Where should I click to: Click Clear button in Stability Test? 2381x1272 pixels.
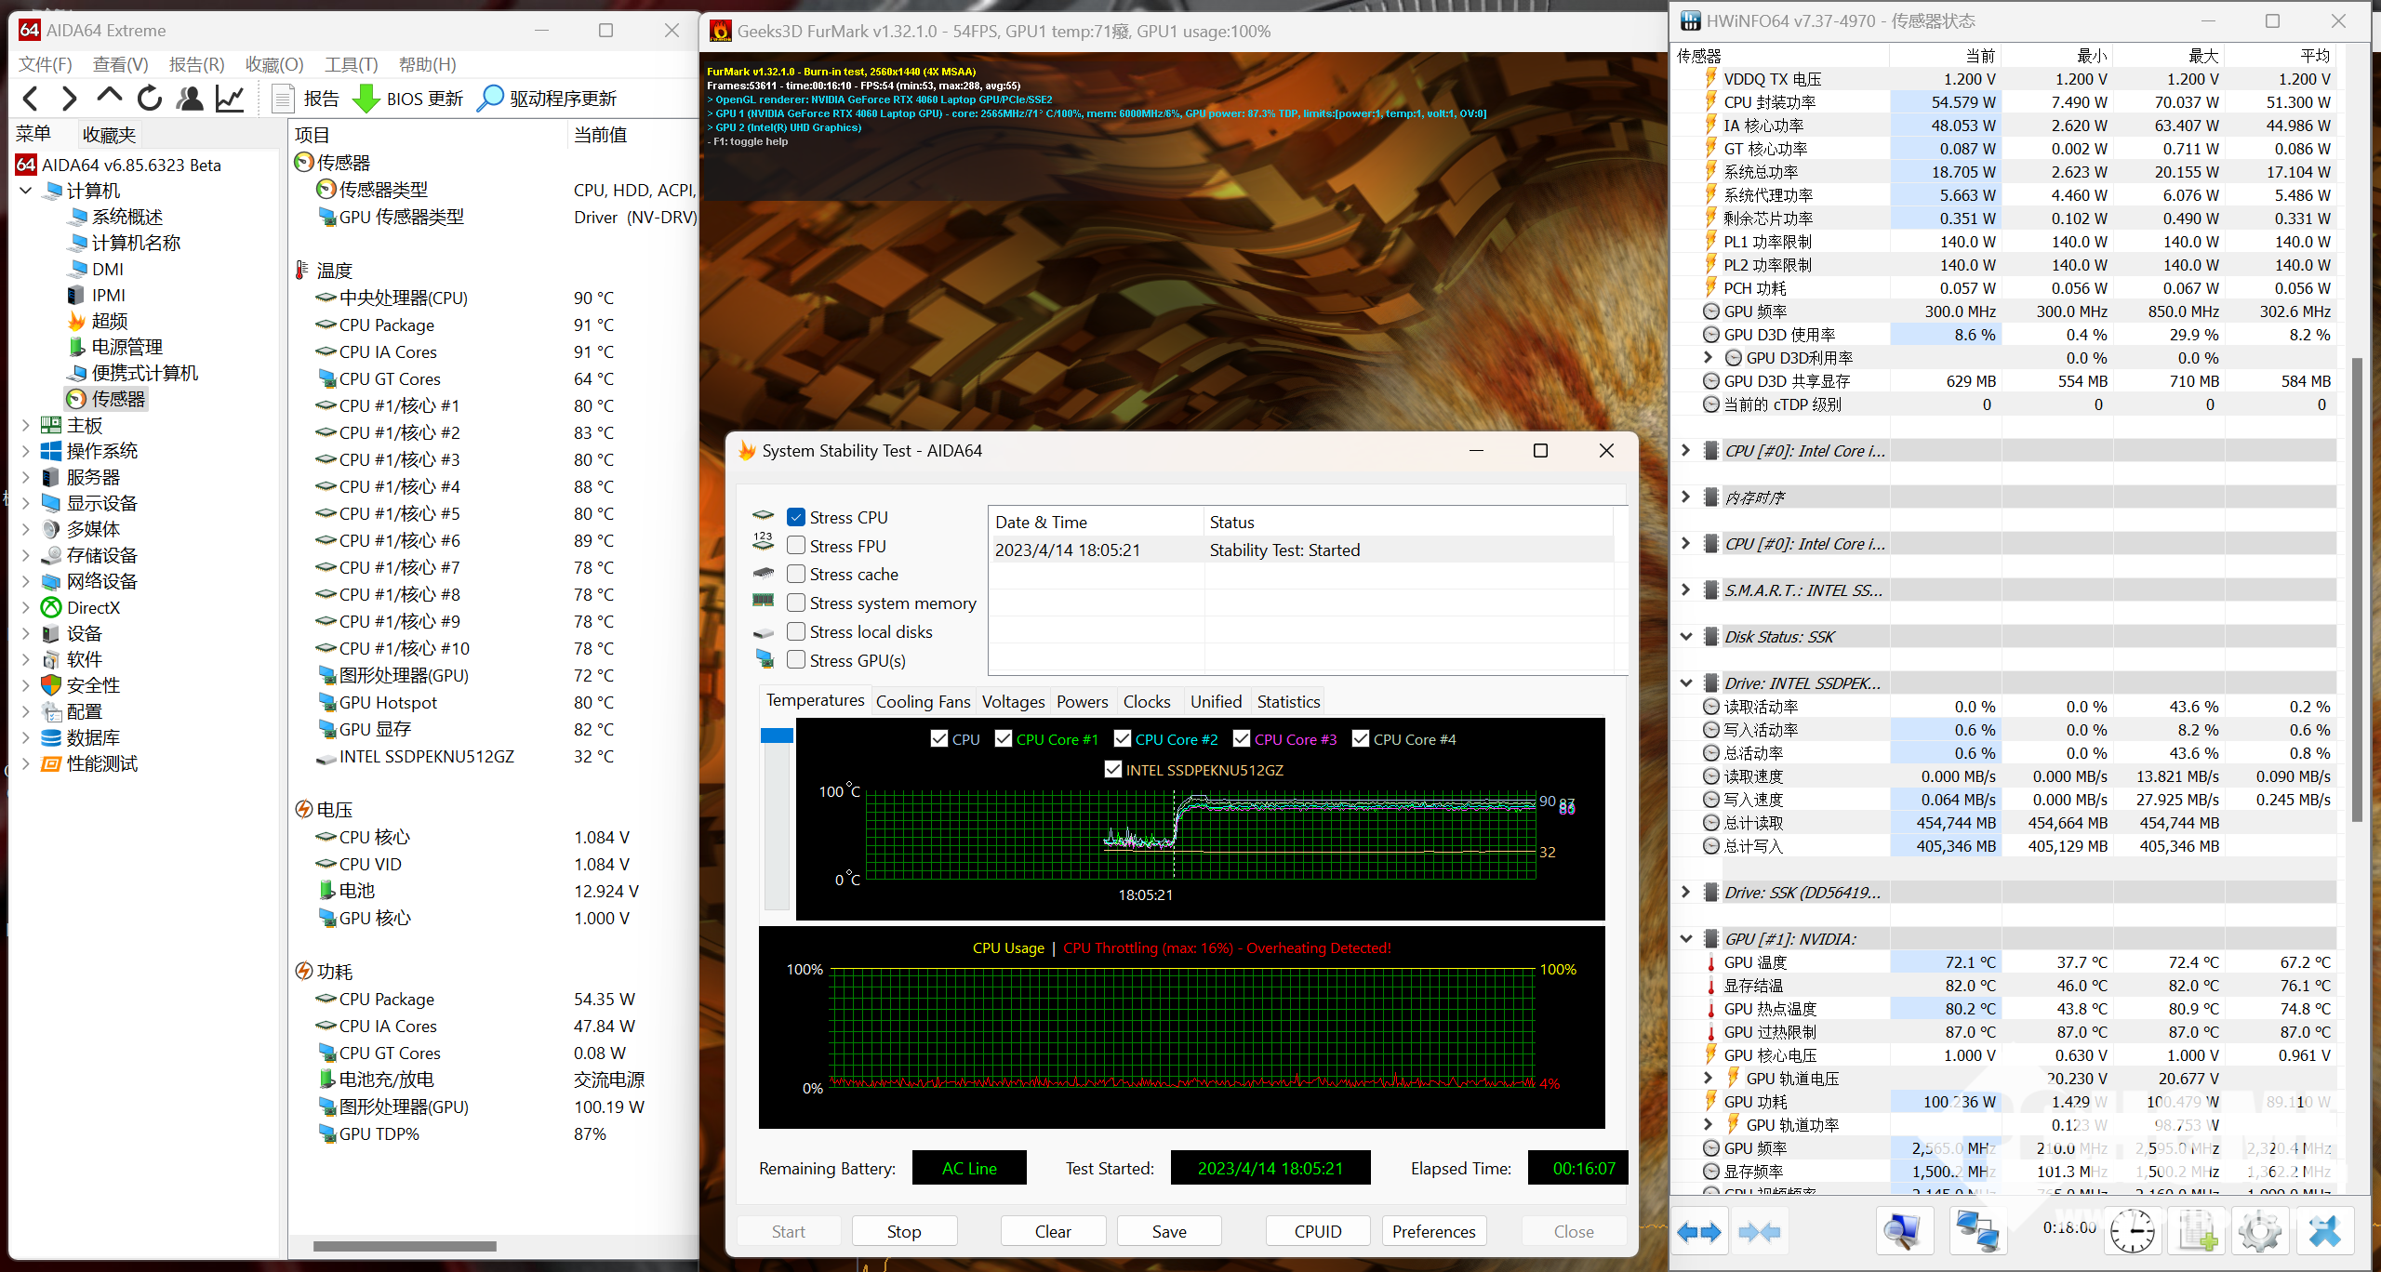pyautogui.click(x=1053, y=1231)
